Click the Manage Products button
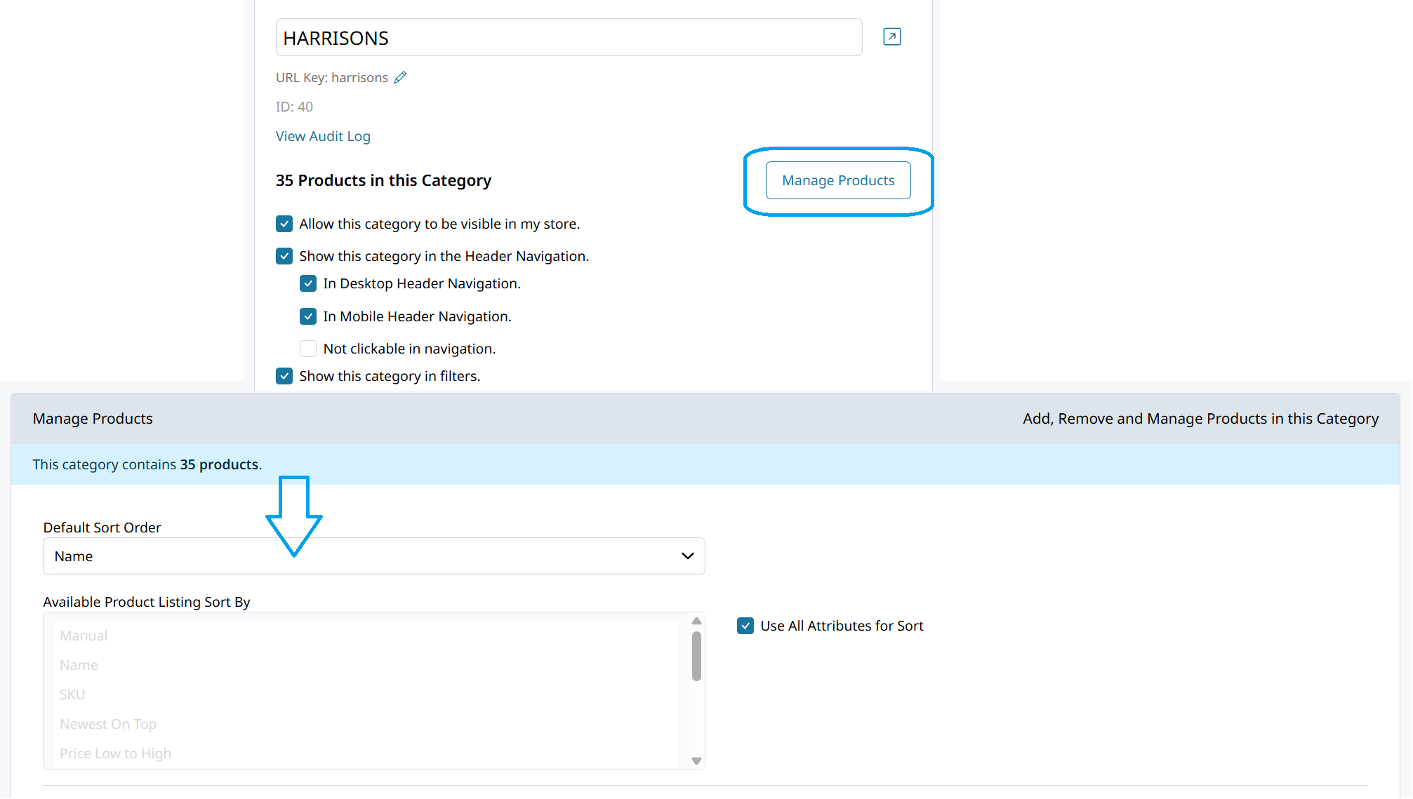 [x=838, y=180]
